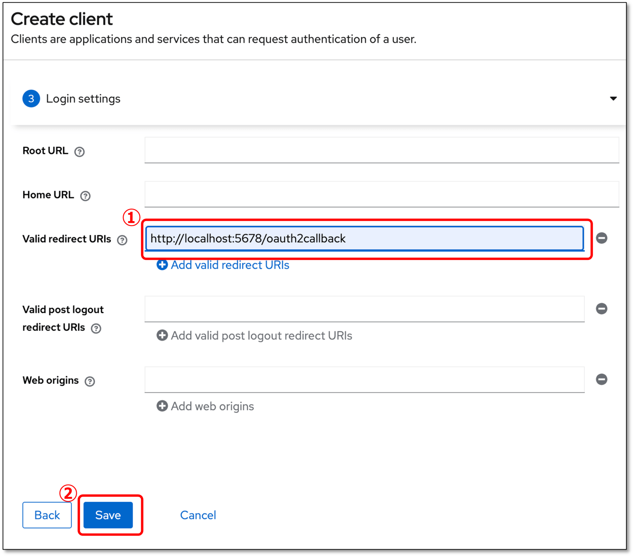Image resolution: width=634 pixels, height=557 pixels.
Task: Click the Root URL help icon
Action: [79, 152]
